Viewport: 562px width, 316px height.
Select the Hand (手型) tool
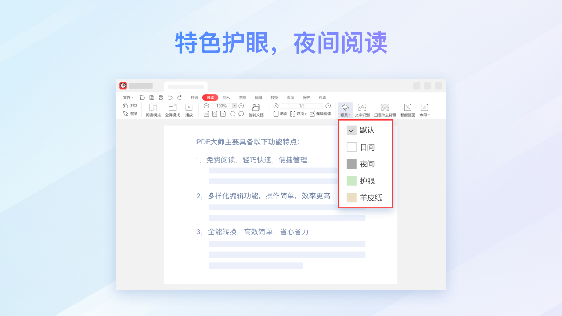(x=130, y=106)
